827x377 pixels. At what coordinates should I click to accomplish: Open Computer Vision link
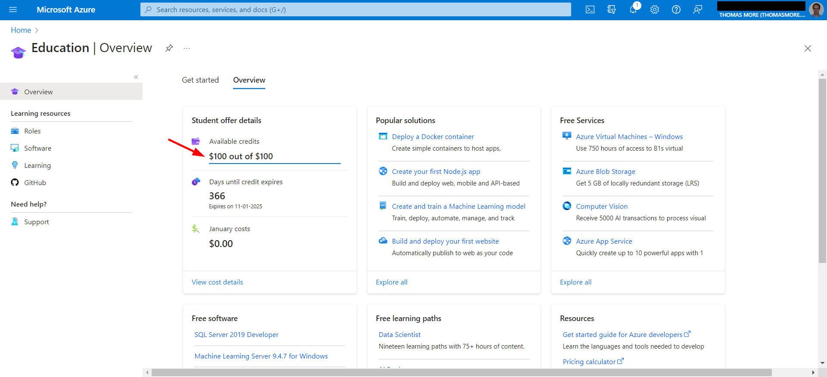602,206
